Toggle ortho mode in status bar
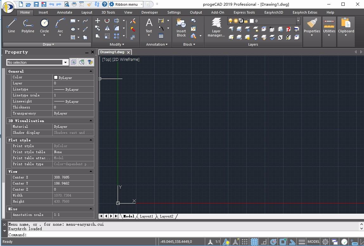The height and width of the screenshot is (246, 364). point(264,242)
